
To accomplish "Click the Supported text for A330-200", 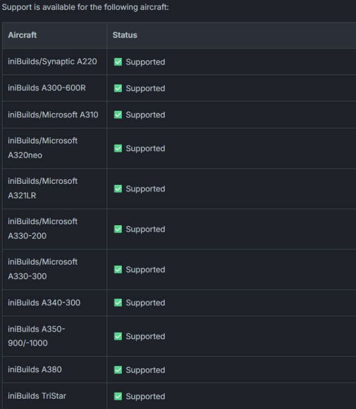I will coord(145,229).
